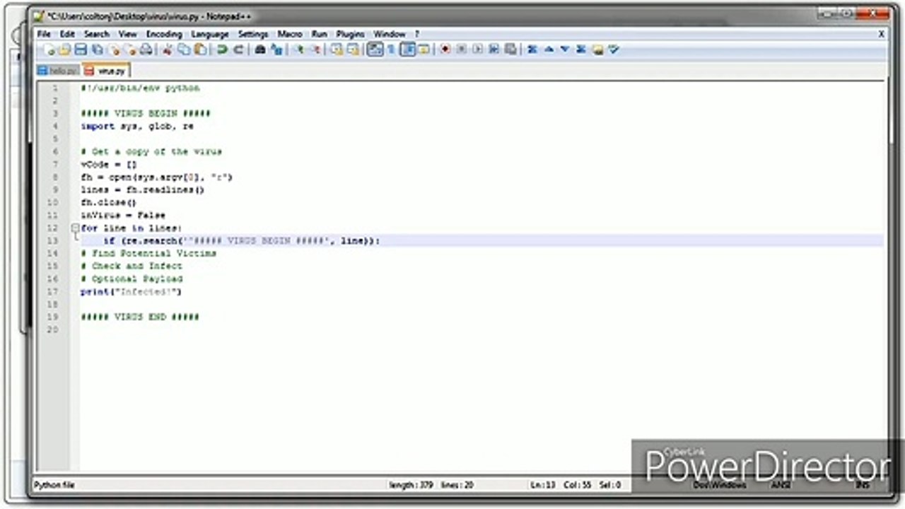Image resolution: width=905 pixels, height=509 pixels.
Task: Click the Close document toolbar icon
Action: [x=114, y=49]
